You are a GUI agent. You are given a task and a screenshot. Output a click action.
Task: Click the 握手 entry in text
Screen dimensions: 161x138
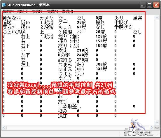[63, 102]
